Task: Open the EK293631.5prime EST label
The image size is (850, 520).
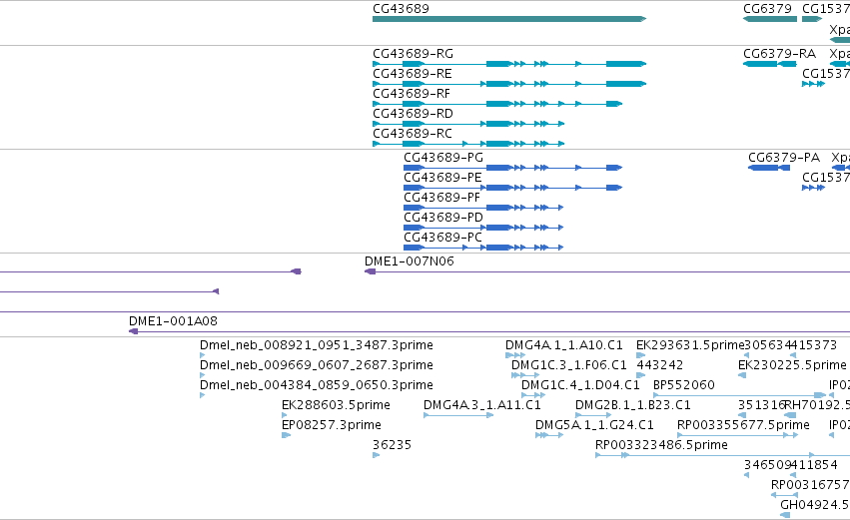Action: [690, 345]
